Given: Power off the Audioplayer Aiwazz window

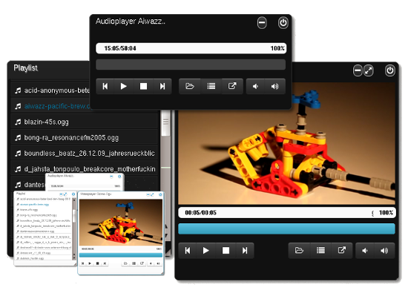Looking at the screenshot, I should [283, 23].
